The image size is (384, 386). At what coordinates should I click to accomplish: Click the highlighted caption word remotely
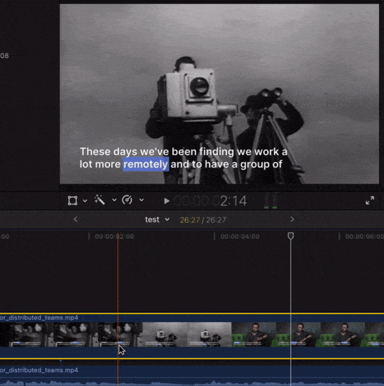point(146,165)
